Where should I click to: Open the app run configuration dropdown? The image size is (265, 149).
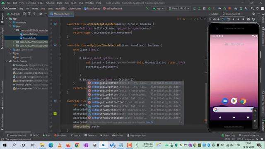(x=158, y=8)
